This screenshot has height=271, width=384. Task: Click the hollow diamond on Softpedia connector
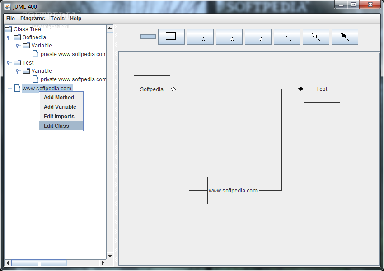tap(173, 89)
